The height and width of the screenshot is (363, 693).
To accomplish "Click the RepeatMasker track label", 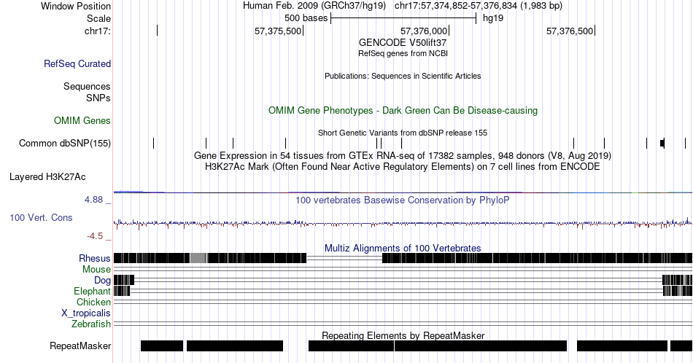I will (x=80, y=346).
